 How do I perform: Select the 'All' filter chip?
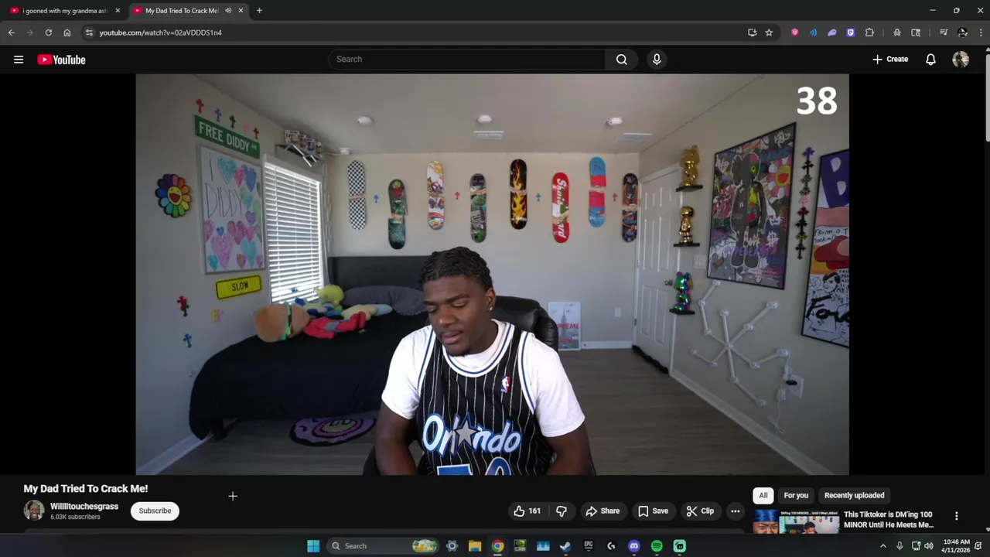pyautogui.click(x=763, y=496)
